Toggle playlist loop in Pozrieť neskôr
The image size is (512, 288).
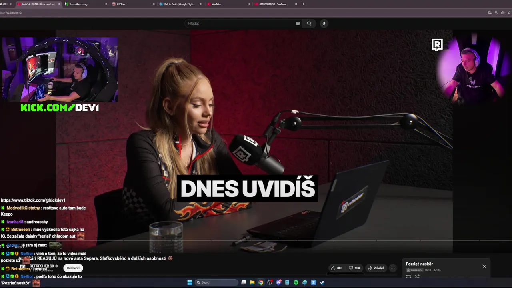[408, 276]
